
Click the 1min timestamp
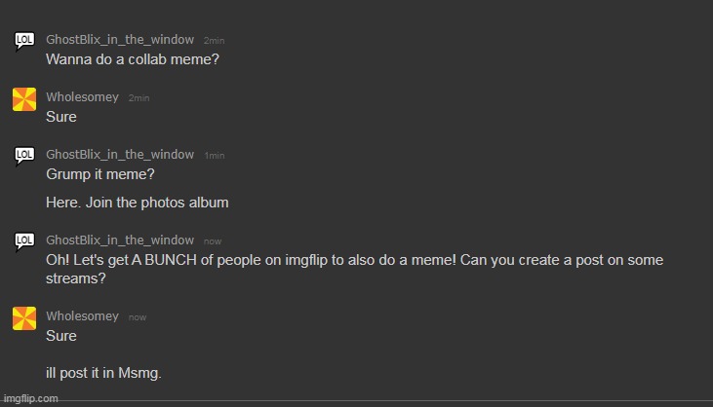[x=214, y=156]
